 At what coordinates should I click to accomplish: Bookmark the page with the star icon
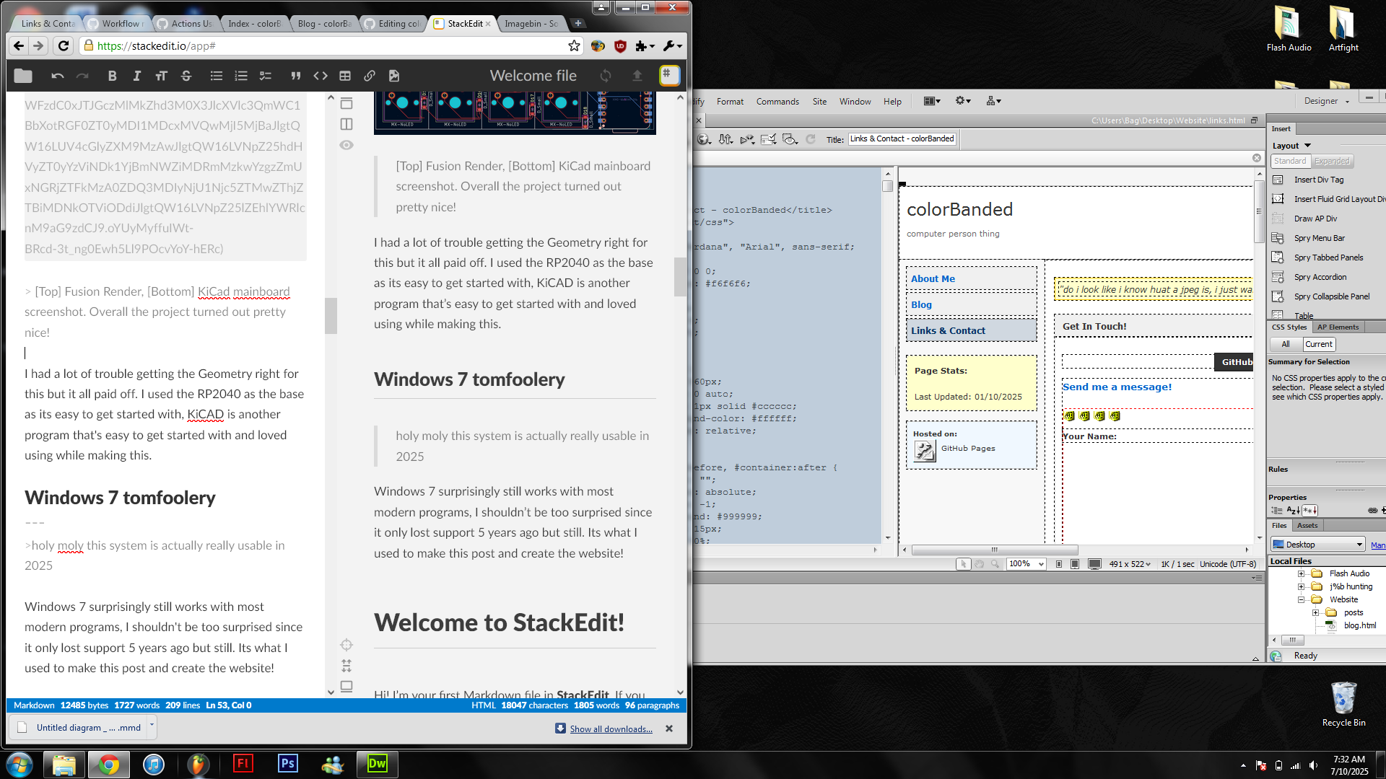click(574, 45)
